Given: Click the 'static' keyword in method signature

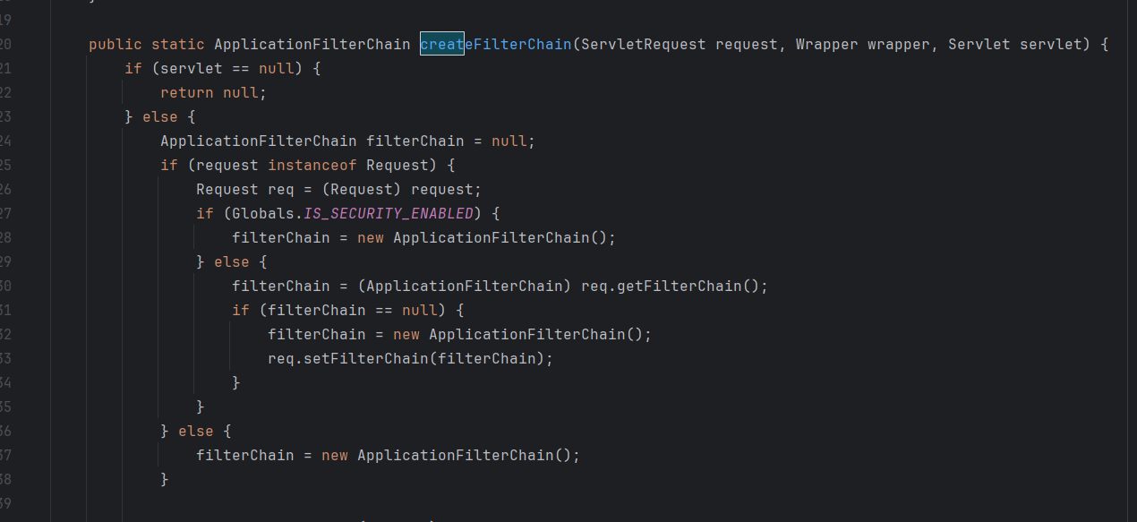Looking at the screenshot, I should click(177, 44).
